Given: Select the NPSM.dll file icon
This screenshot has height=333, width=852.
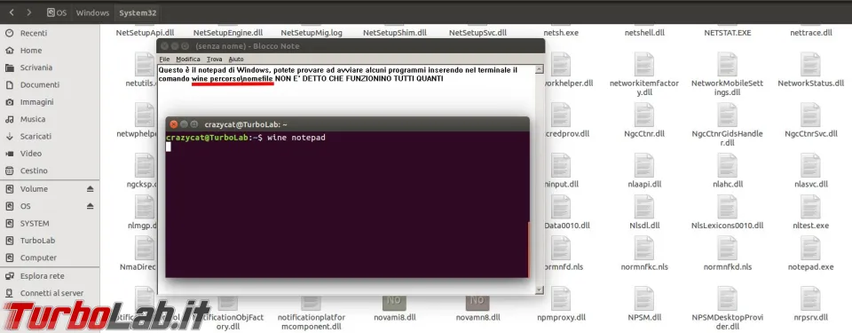Looking at the screenshot, I should click(x=644, y=299).
